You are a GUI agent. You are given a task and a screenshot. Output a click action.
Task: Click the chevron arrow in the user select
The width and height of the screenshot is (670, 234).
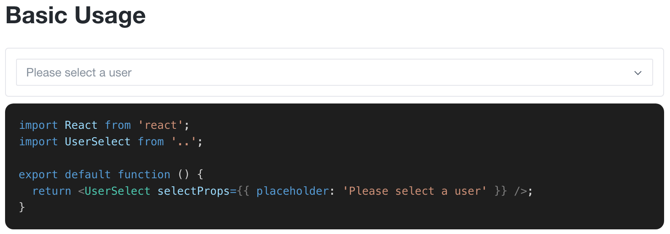638,73
